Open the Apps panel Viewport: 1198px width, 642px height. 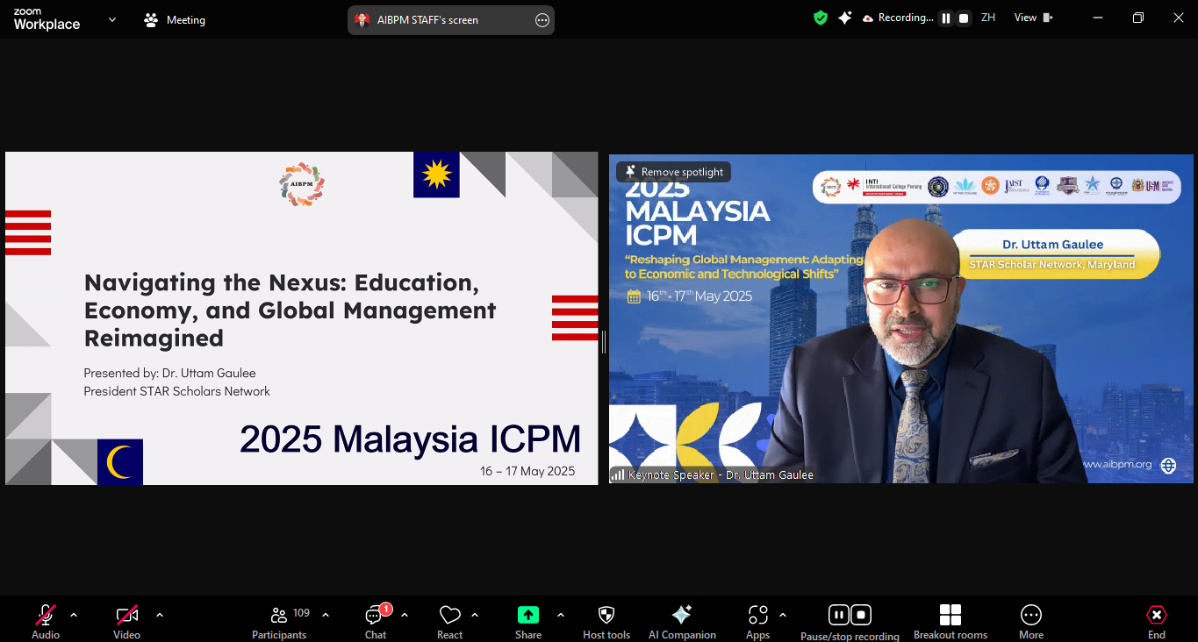[x=757, y=621]
